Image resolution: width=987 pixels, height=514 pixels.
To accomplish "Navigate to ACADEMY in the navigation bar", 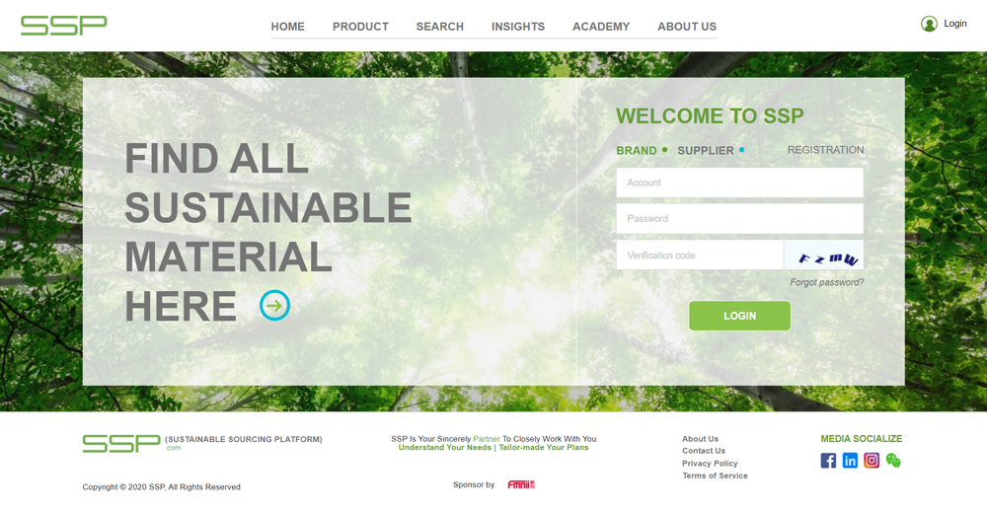I will click(x=601, y=27).
